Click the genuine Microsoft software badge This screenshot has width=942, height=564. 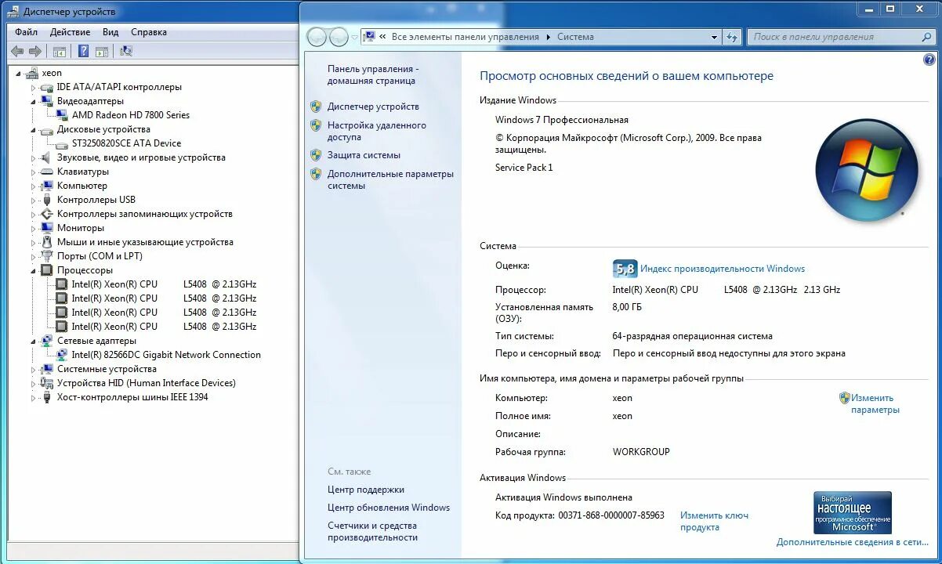coord(853,513)
